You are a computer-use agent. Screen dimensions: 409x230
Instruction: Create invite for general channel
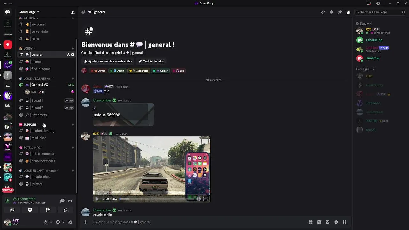click(x=68, y=55)
